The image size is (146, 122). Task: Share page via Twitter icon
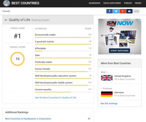click(x=116, y=11)
